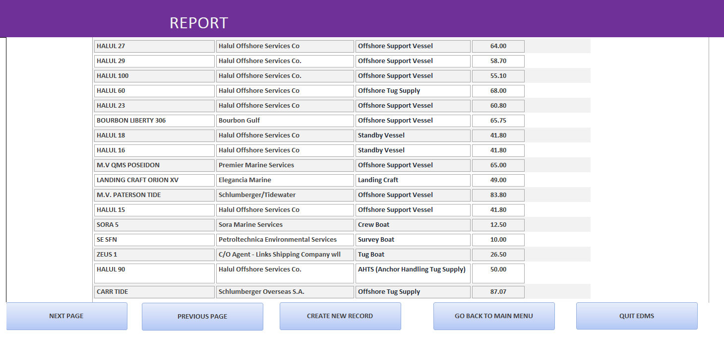Open the PREVIOUS PAGE button

[x=202, y=316]
